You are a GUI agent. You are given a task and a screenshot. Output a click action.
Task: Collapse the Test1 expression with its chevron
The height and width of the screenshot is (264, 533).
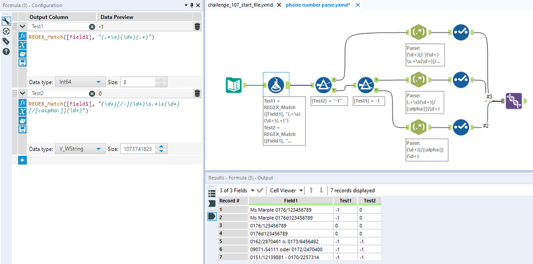[x=22, y=27]
